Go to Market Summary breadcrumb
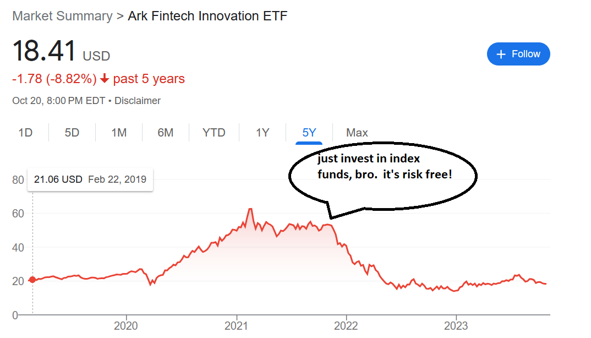 coord(63,16)
